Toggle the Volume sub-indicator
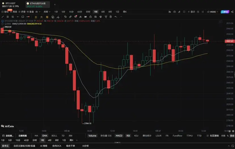Image resolution: width=235 pixels, height=149 pixels. [92, 136]
